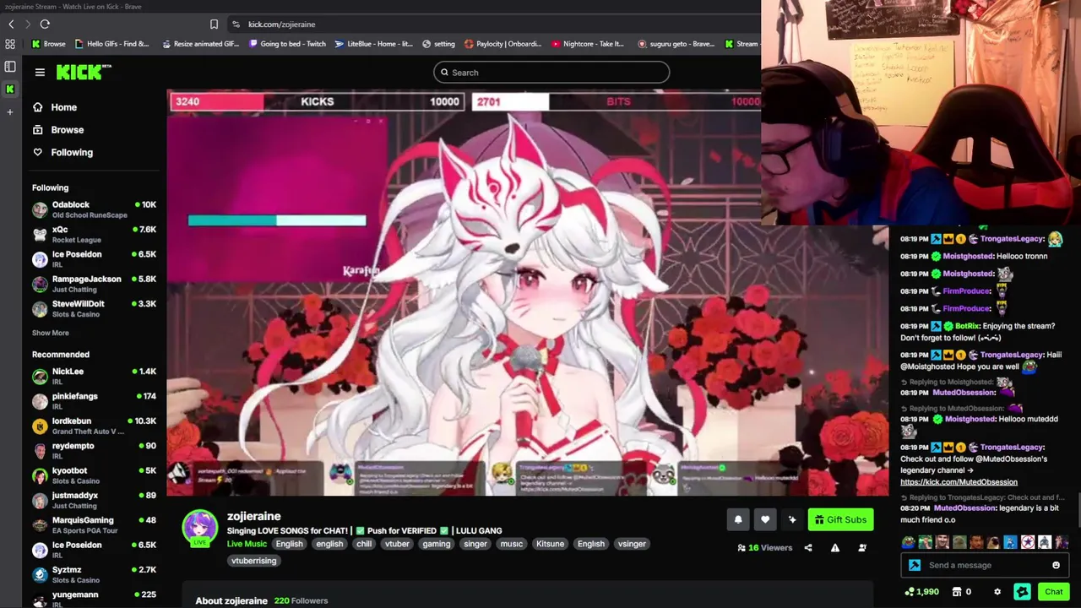Click the KICKS goal progress bar
The height and width of the screenshot is (608, 1081).
[317, 101]
